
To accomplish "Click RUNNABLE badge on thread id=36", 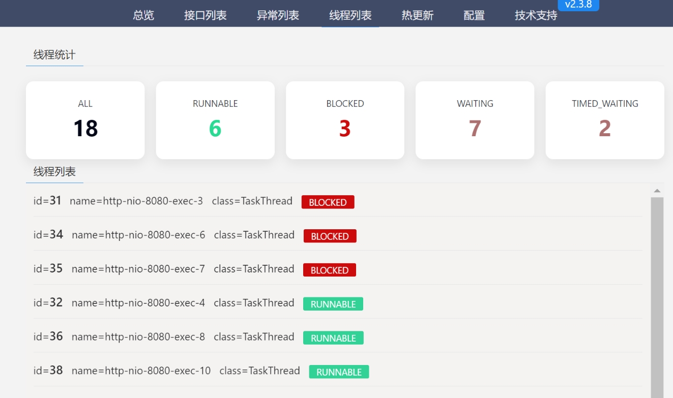I will (x=333, y=338).
